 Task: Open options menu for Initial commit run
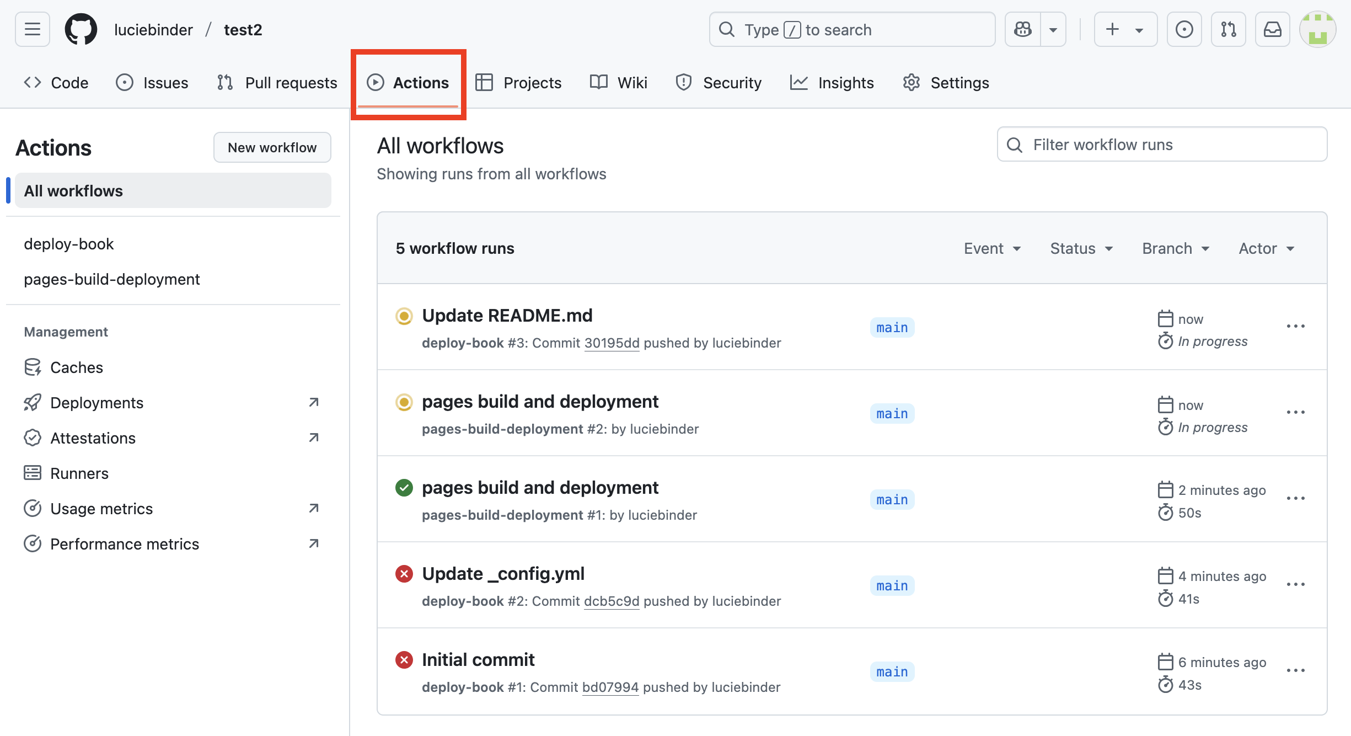tap(1296, 670)
